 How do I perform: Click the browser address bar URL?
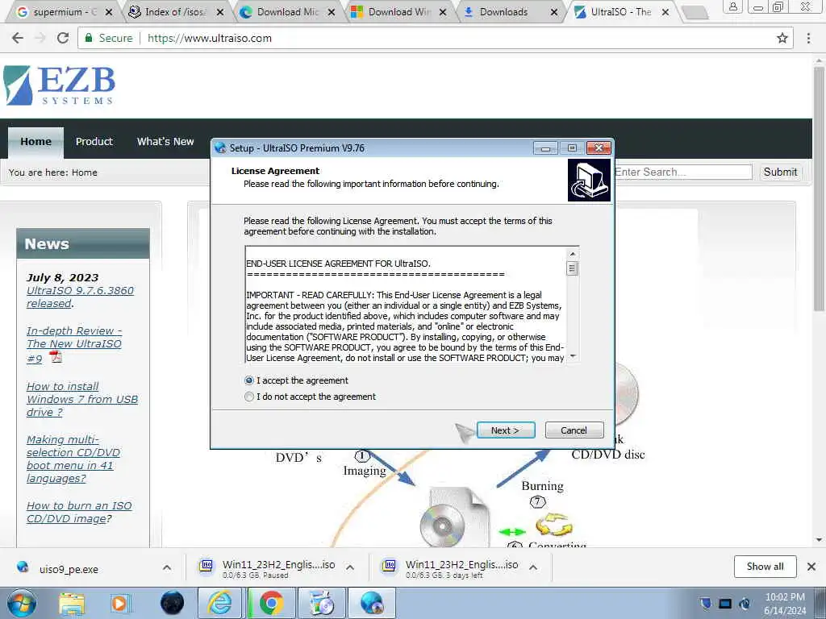(210, 38)
